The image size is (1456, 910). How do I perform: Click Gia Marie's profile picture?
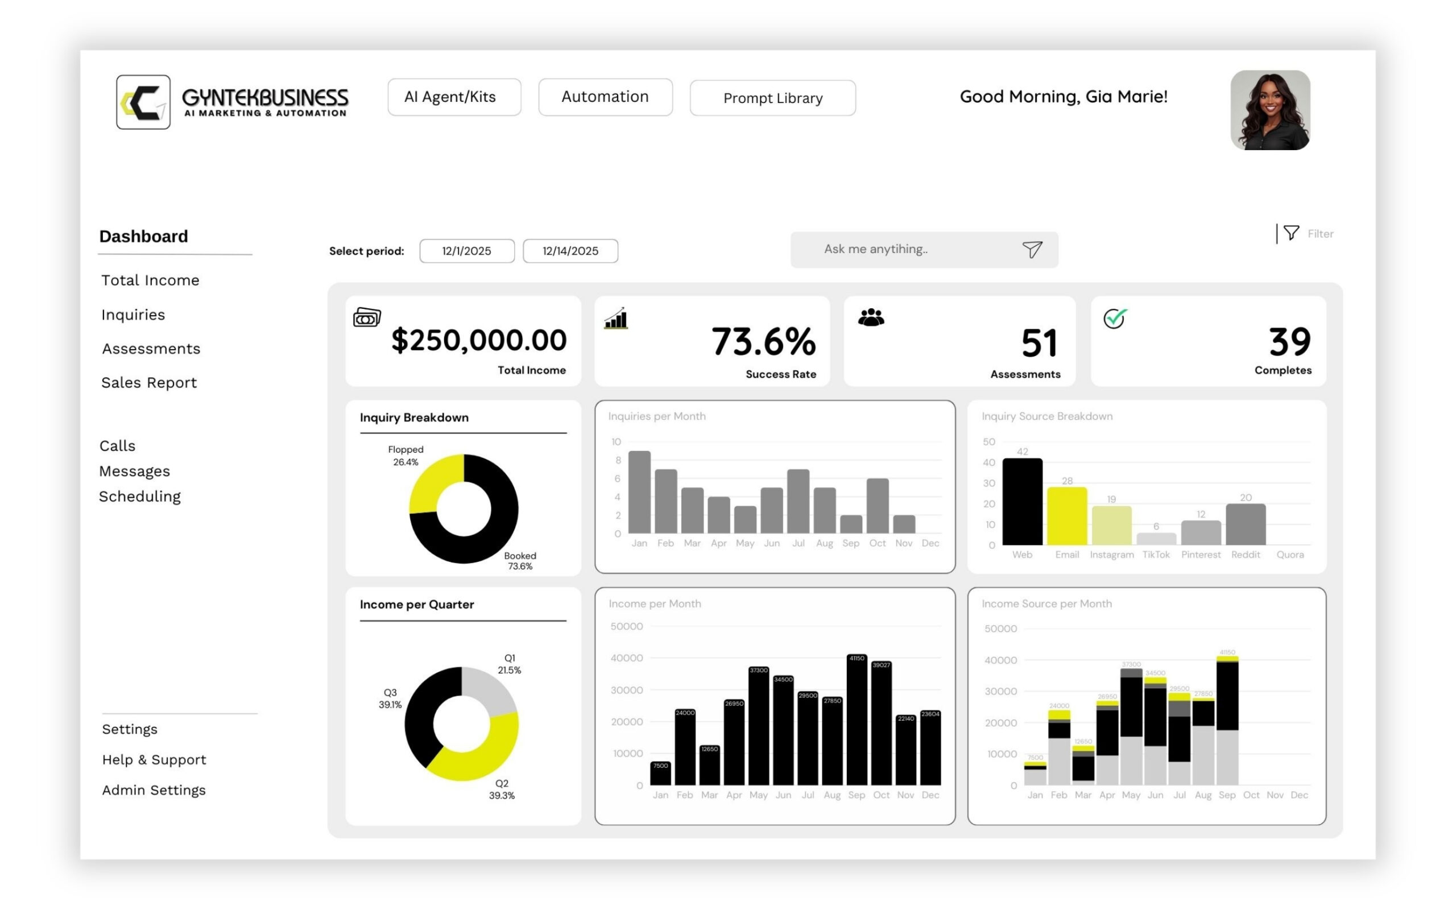(x=1269, y=110)
